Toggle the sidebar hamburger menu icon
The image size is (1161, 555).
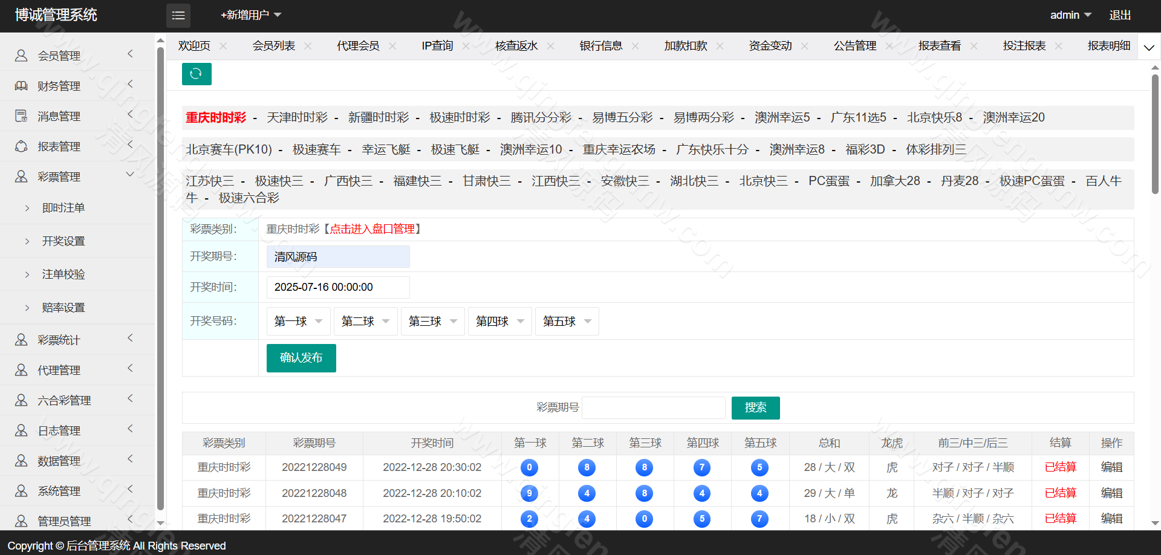click(x=178, y=16)
